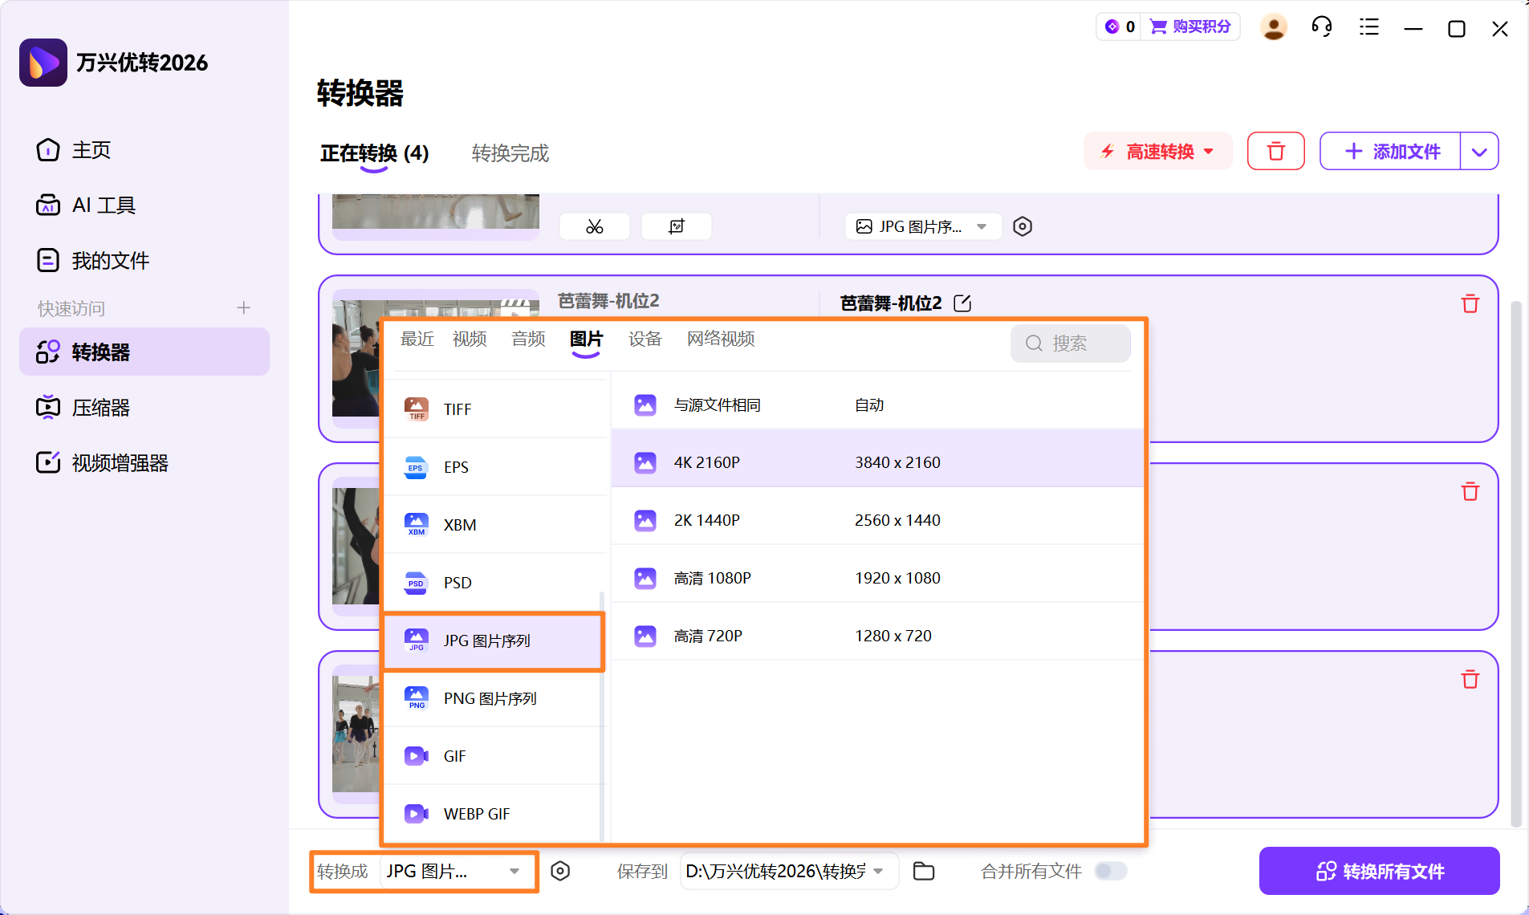1529x915 pixels.
Task: Delete 芭蕾舞-机位2 with its trash icon
Action: tap(1470, 303)
